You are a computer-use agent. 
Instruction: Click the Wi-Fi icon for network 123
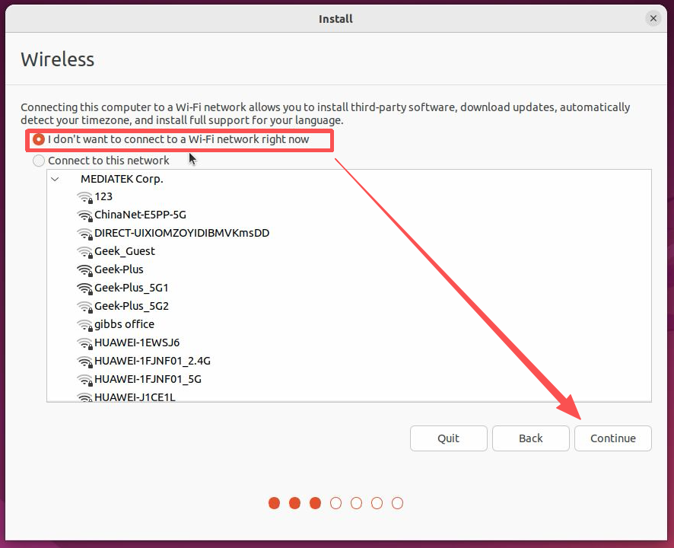coord(84,197)
